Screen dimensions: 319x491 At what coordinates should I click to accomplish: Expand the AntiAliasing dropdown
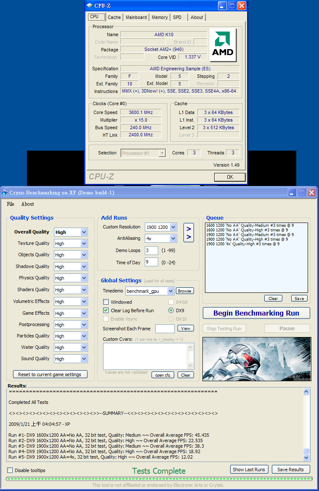coord(173,239)
